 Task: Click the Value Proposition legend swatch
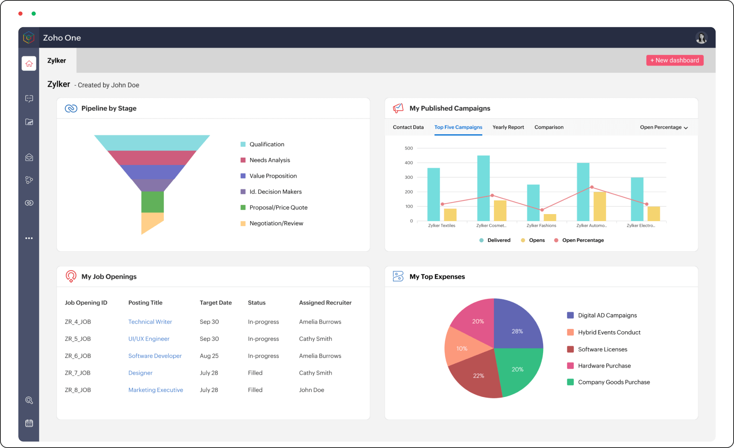243,176
